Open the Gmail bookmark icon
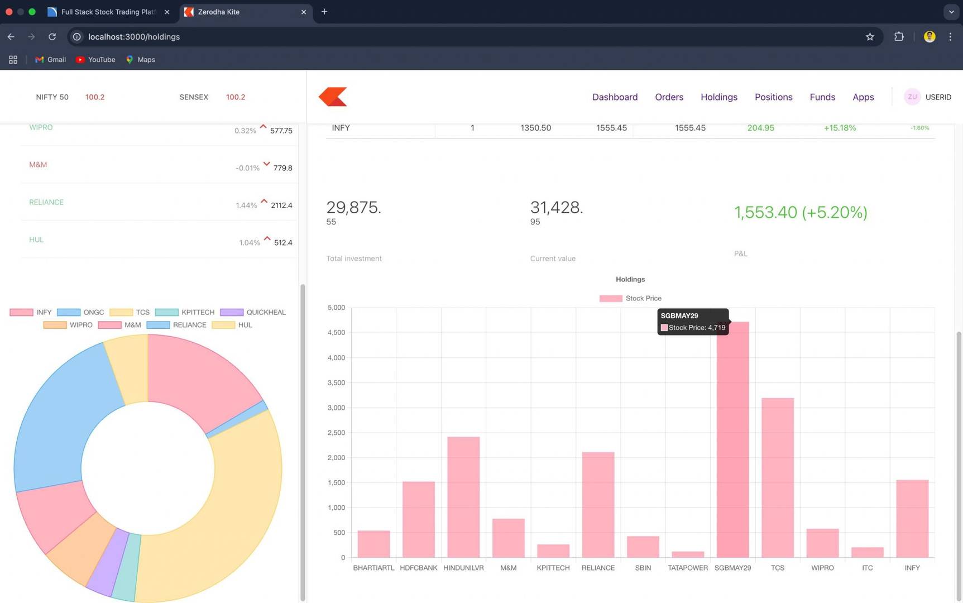 pyautogui.click(x=39, y=59)
